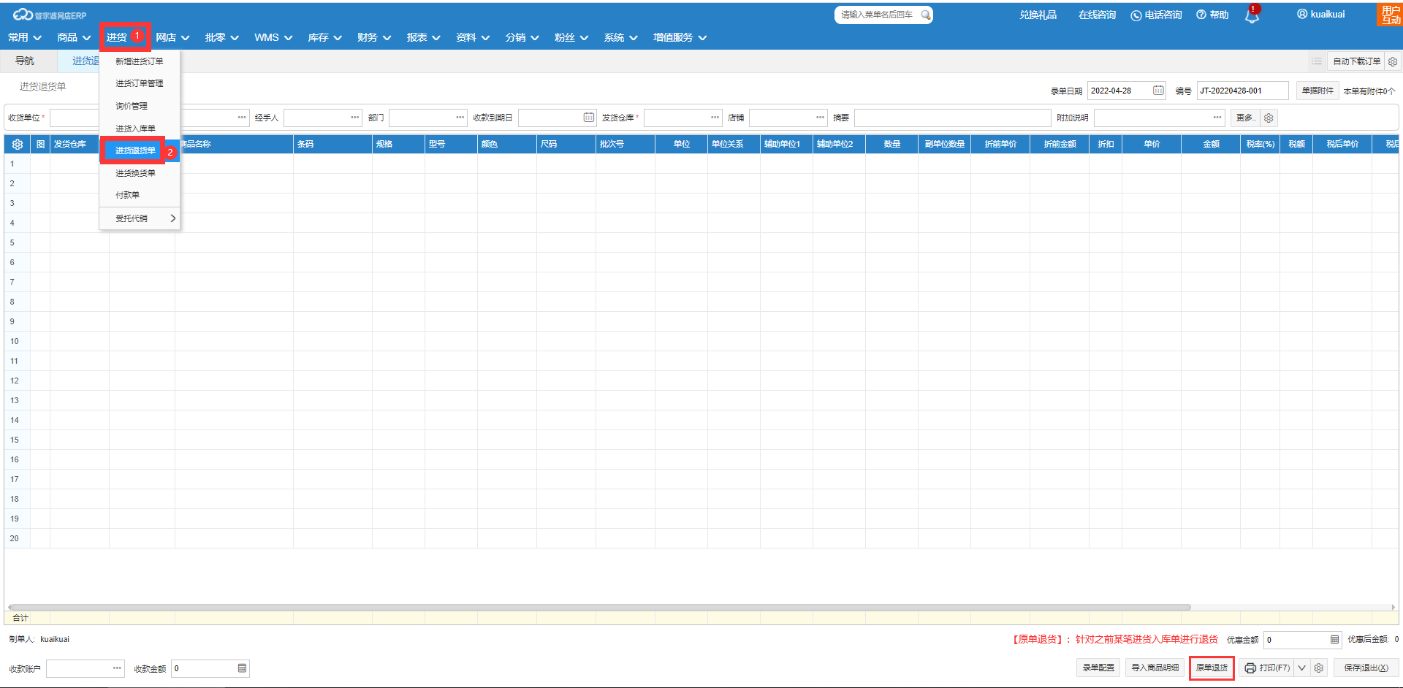1403x688 pixels.
Task: Click the horizontal table scrollbar
Action: point(599,607)
